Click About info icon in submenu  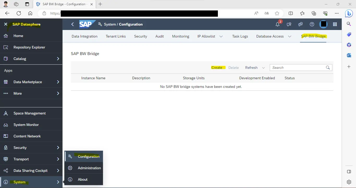[70, 179]
